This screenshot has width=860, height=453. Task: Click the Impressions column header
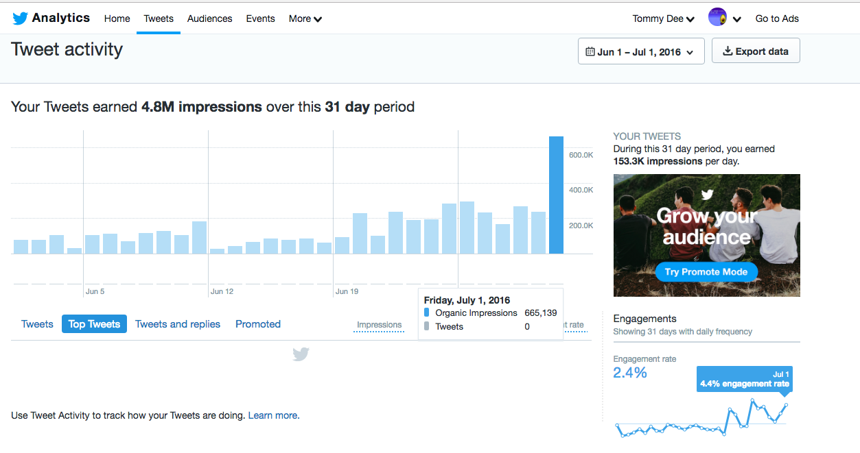pos(379,325)
